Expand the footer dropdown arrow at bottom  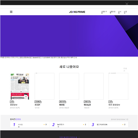pyautogui.click(x=79, y=137)
